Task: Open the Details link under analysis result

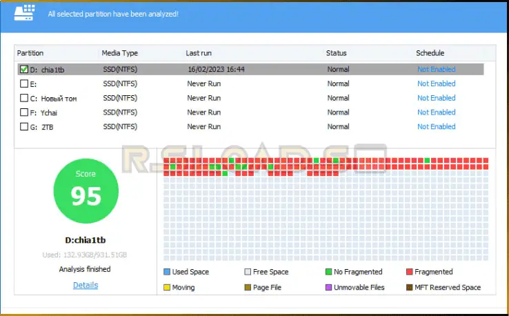Action: 86,285
